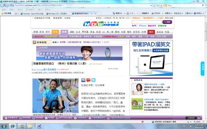Viewport: 207px width, 129px height.
Task: Click the Read Mail icon
Action: (140, 13)
